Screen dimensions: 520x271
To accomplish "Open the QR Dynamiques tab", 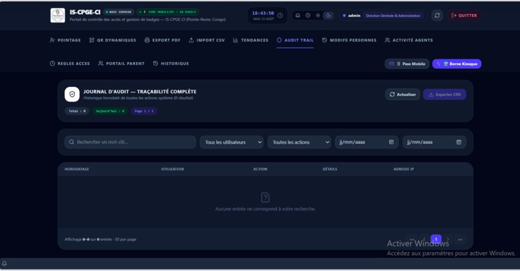I will click(x=113, y=40).
